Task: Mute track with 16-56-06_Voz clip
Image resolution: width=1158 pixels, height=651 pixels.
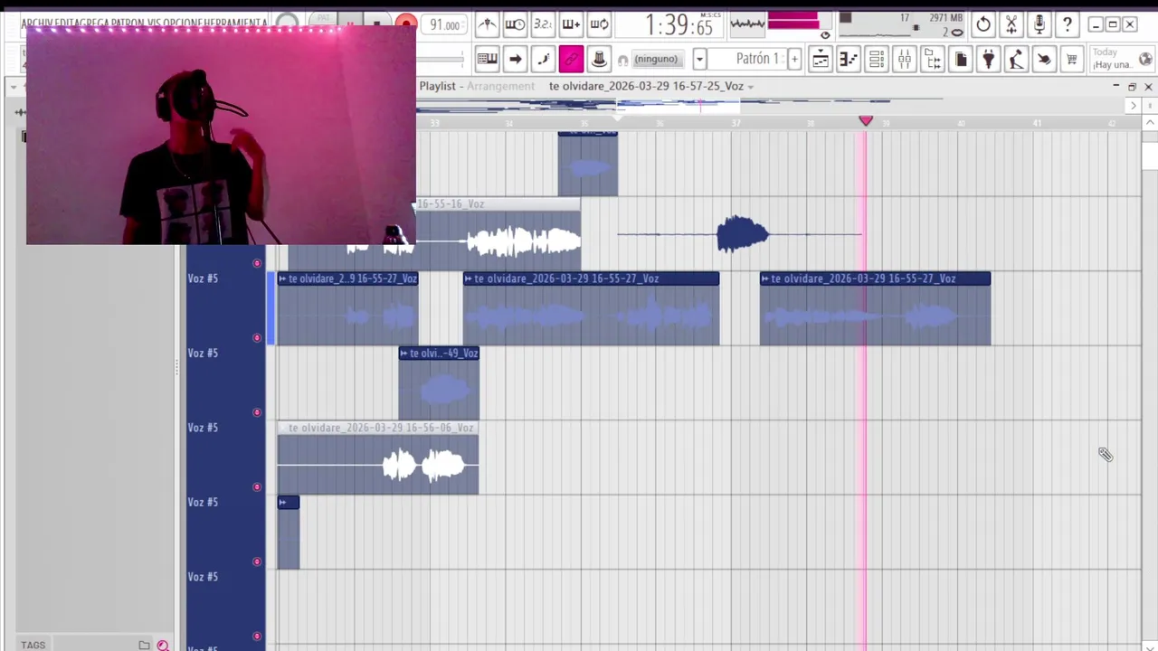Action: (257, 487)
